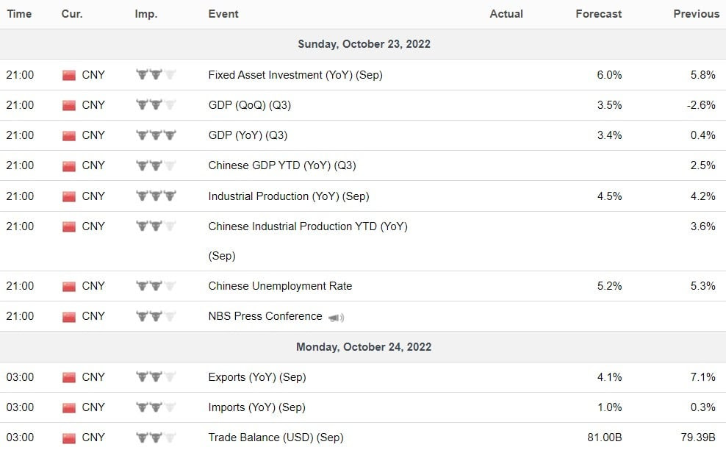This screenshot has width=726, height=450.
Task: Sort by the Forecast column header
Action: [x=599, y=14]
